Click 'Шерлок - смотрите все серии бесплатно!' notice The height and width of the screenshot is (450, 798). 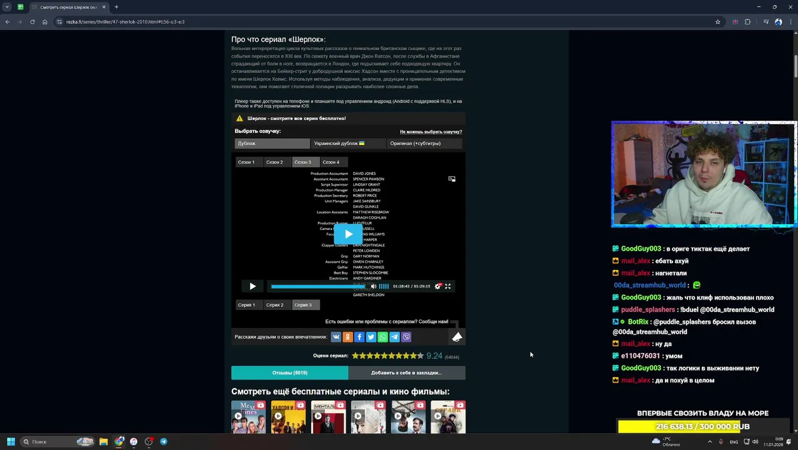pyautogui.click(x=296, y=118)
